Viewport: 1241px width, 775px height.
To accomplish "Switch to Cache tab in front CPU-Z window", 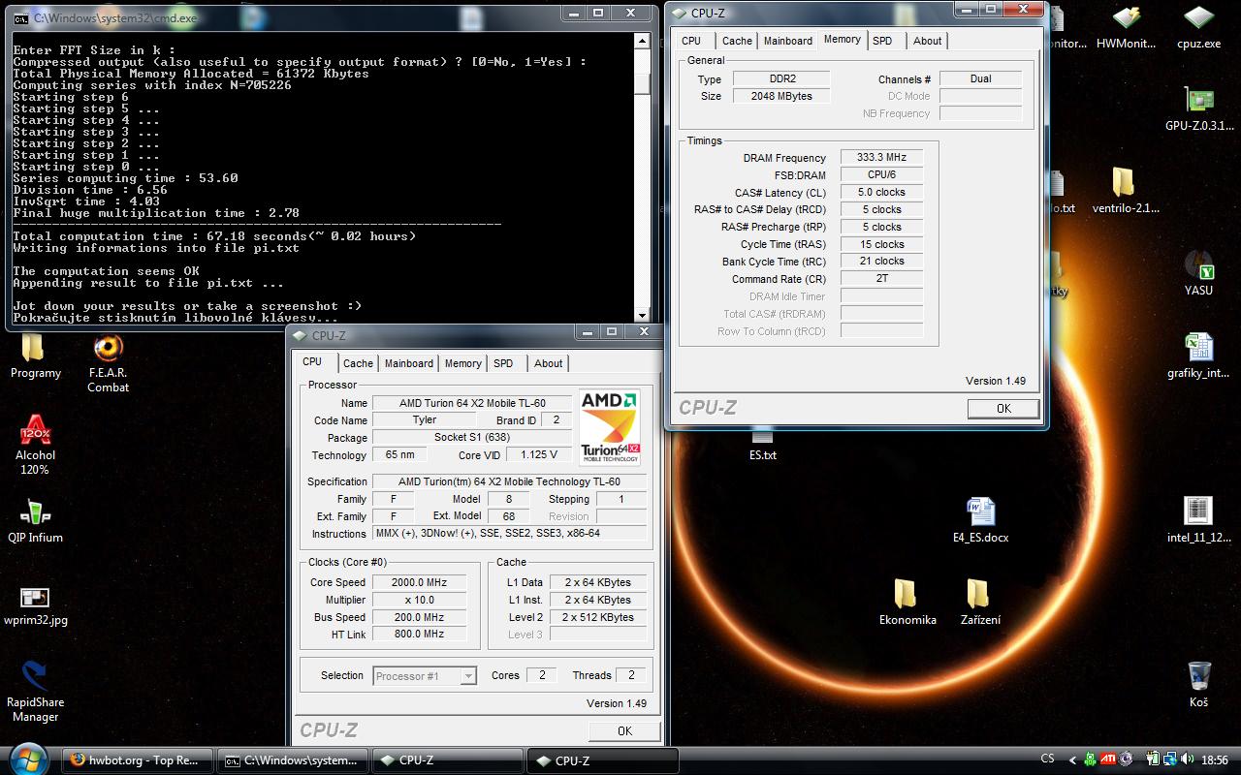I will [358, 363].
